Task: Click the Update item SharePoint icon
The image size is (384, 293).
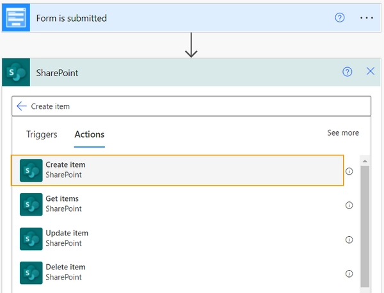Action: coord(31,239)
